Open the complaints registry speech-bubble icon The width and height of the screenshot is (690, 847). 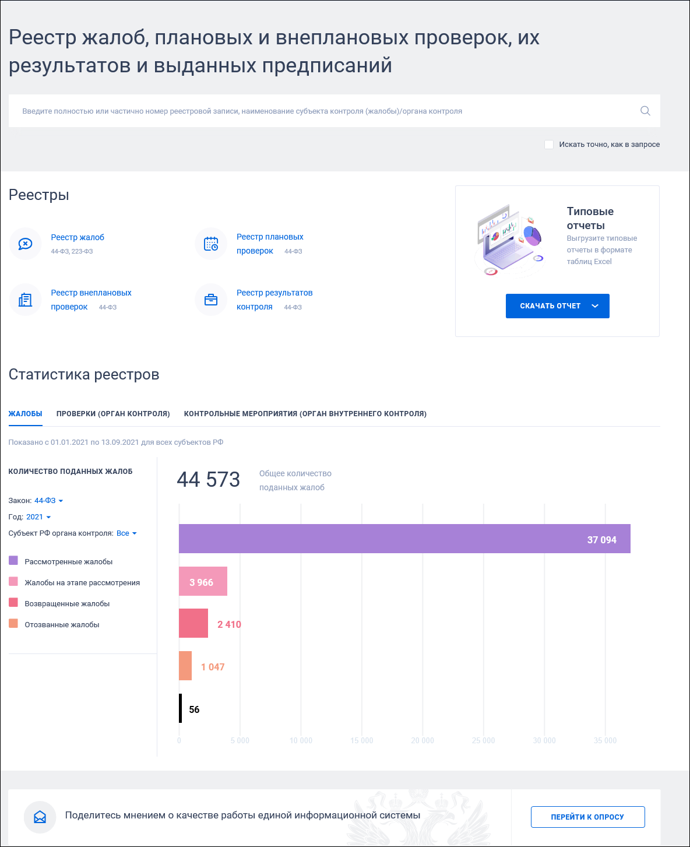[x=25, y=244]
